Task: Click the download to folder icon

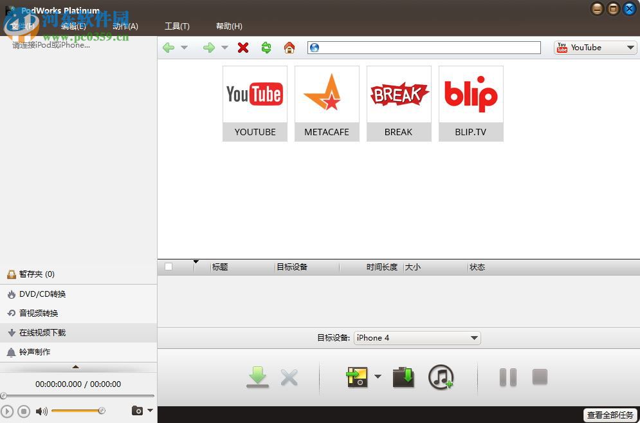Action: tap(403, 377)
